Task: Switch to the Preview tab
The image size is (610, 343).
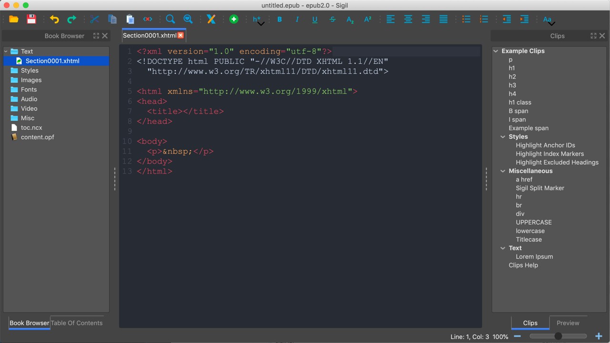Action: [x=568, y=323]
